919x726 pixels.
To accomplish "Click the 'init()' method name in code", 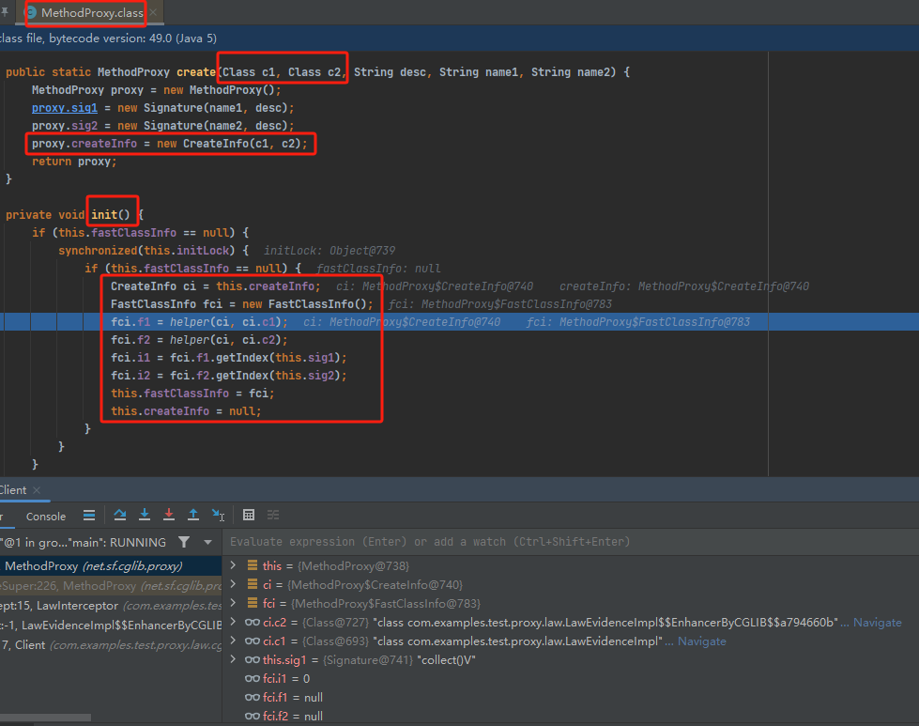I will click(110, 215).
